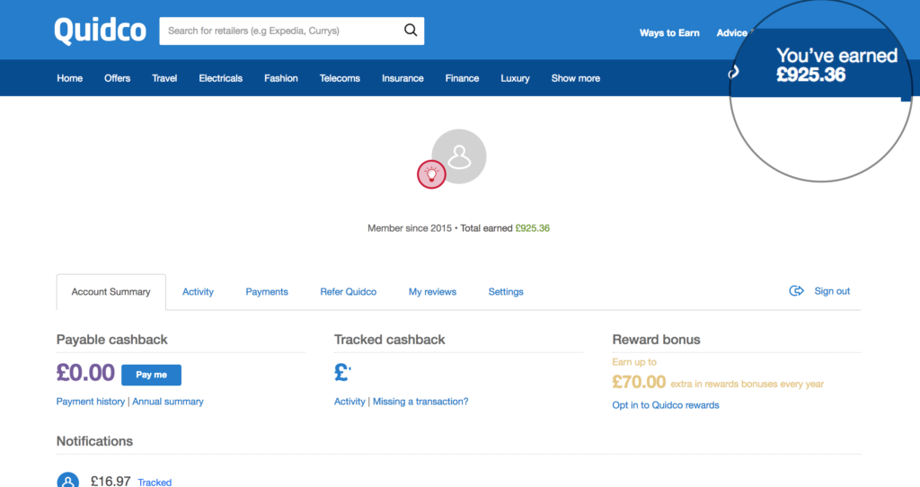Click the Quidco logo

point(101,31)
